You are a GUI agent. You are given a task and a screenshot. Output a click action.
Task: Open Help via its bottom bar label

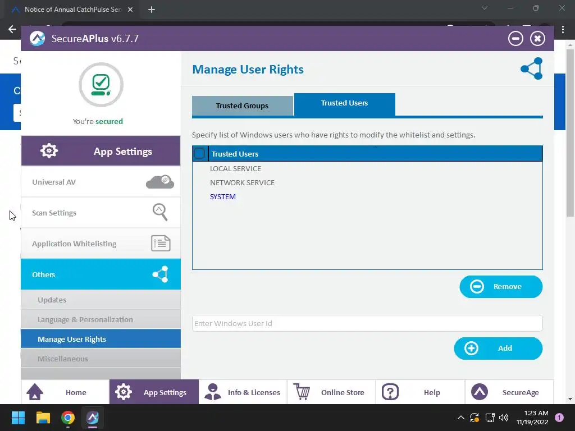coord(432,392)
